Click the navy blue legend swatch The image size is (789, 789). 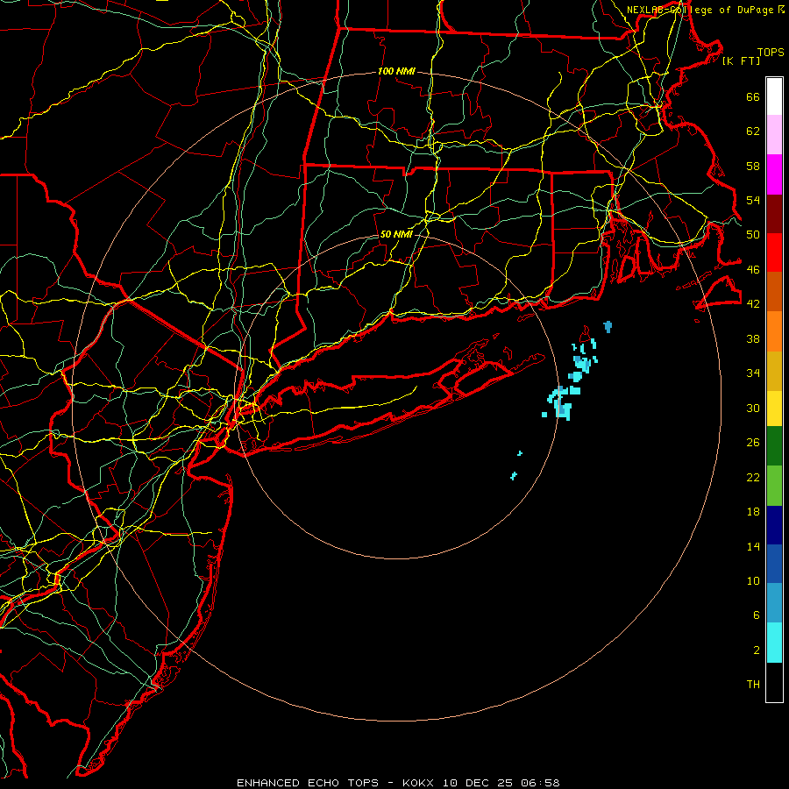click(x=774, y=525)
